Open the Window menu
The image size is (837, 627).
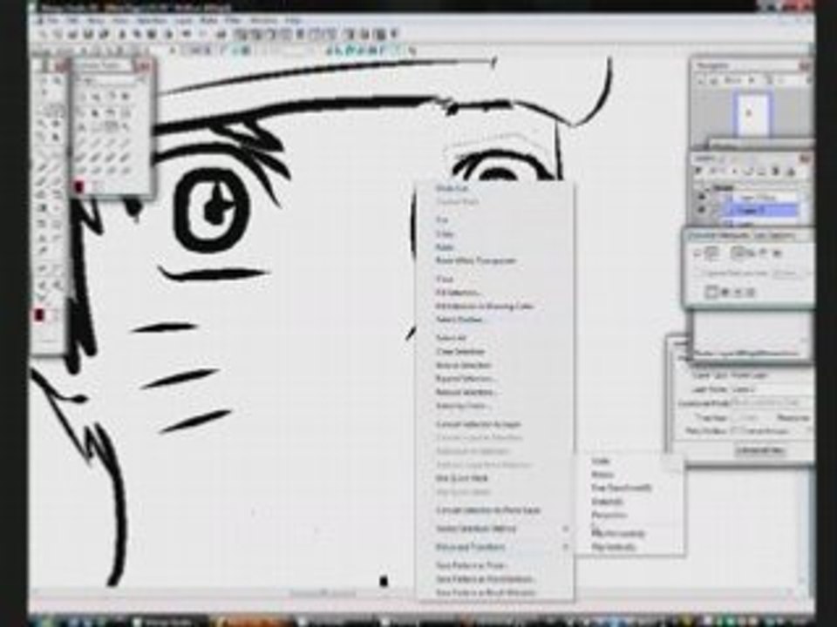(262, 20)
